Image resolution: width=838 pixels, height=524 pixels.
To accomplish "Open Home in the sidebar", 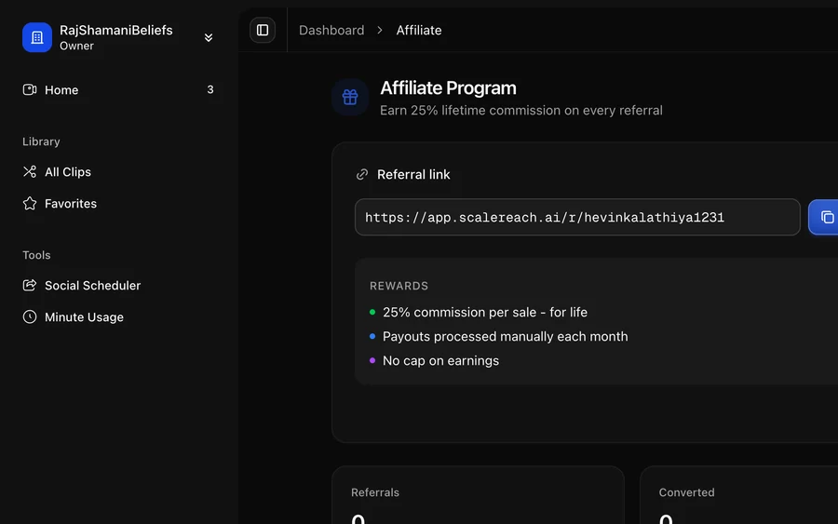I will point(118,89).
